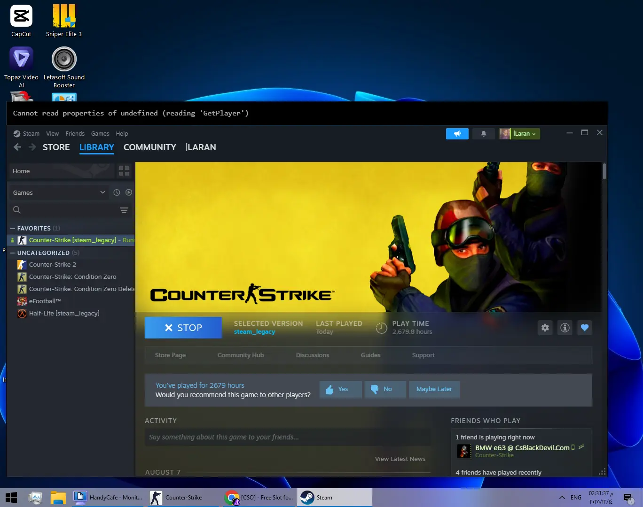Screen dimensions: 643x507
Task: Open the Windows notification center icon
Action: pyautogui.click(x=628, y=498)
